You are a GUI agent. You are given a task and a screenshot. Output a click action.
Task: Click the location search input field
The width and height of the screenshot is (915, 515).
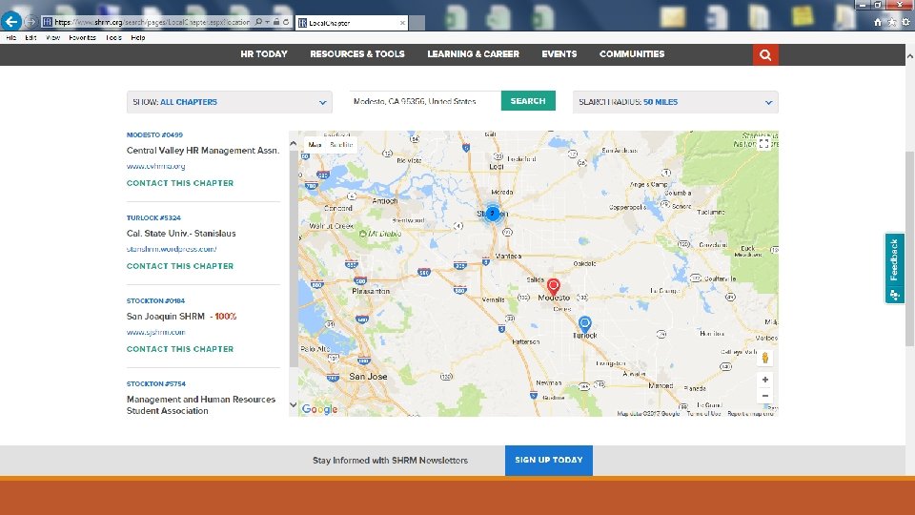coord(425,101)
